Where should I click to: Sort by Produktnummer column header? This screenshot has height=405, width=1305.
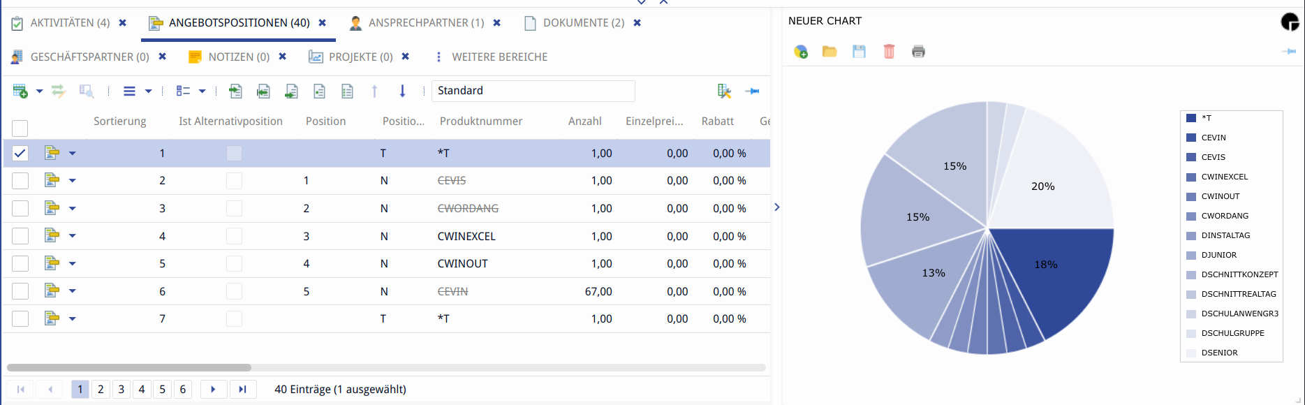coord(480,121)
